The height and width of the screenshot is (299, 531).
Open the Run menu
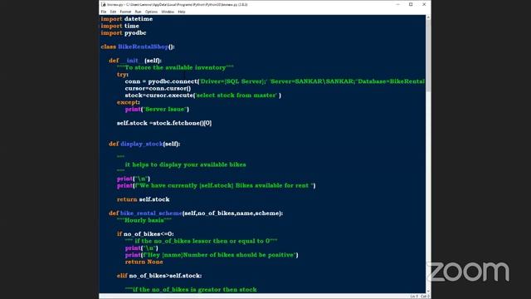pyautogui.click(x=138, y=12)
